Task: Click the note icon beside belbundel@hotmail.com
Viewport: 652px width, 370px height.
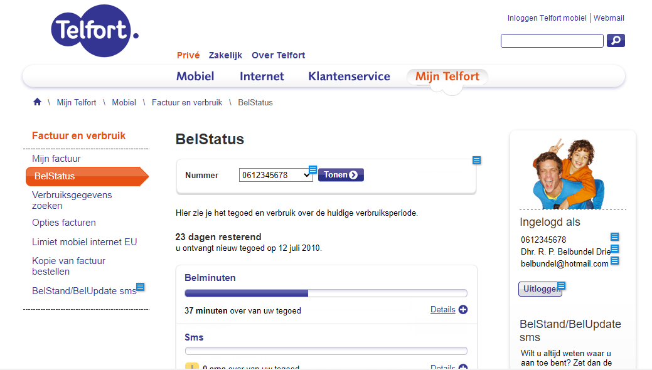Action: [x=614, y=261]
